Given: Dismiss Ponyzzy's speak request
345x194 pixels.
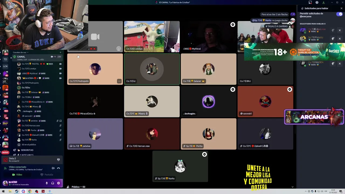Looking at the screenshot, I should 340,39.
